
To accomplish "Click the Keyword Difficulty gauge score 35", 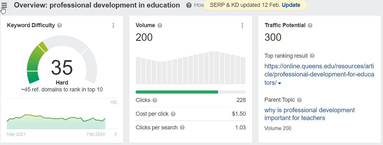I will coord(62,67).
